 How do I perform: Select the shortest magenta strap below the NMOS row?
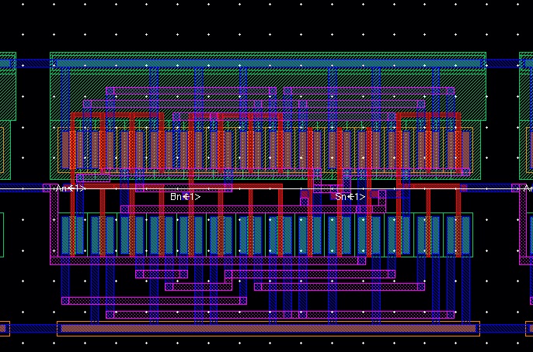pyautogui.click(x=162, y=274)
